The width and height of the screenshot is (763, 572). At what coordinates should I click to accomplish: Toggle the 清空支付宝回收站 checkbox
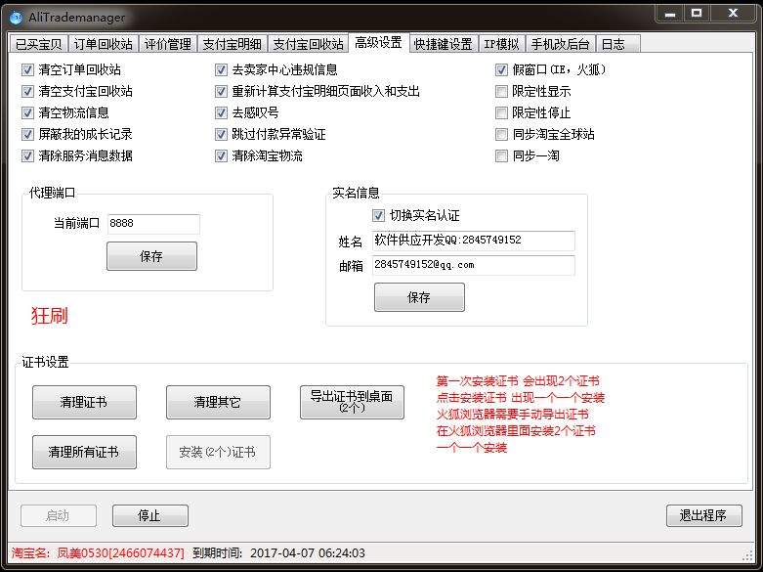tap(27, 91)
